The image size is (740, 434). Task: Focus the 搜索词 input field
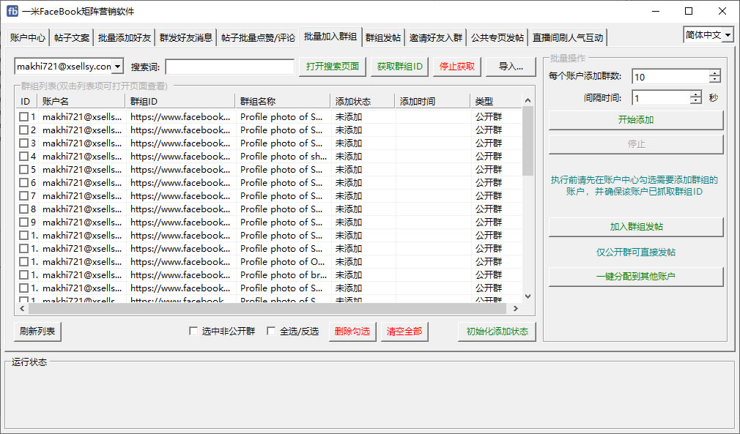(x=230, y=67)
